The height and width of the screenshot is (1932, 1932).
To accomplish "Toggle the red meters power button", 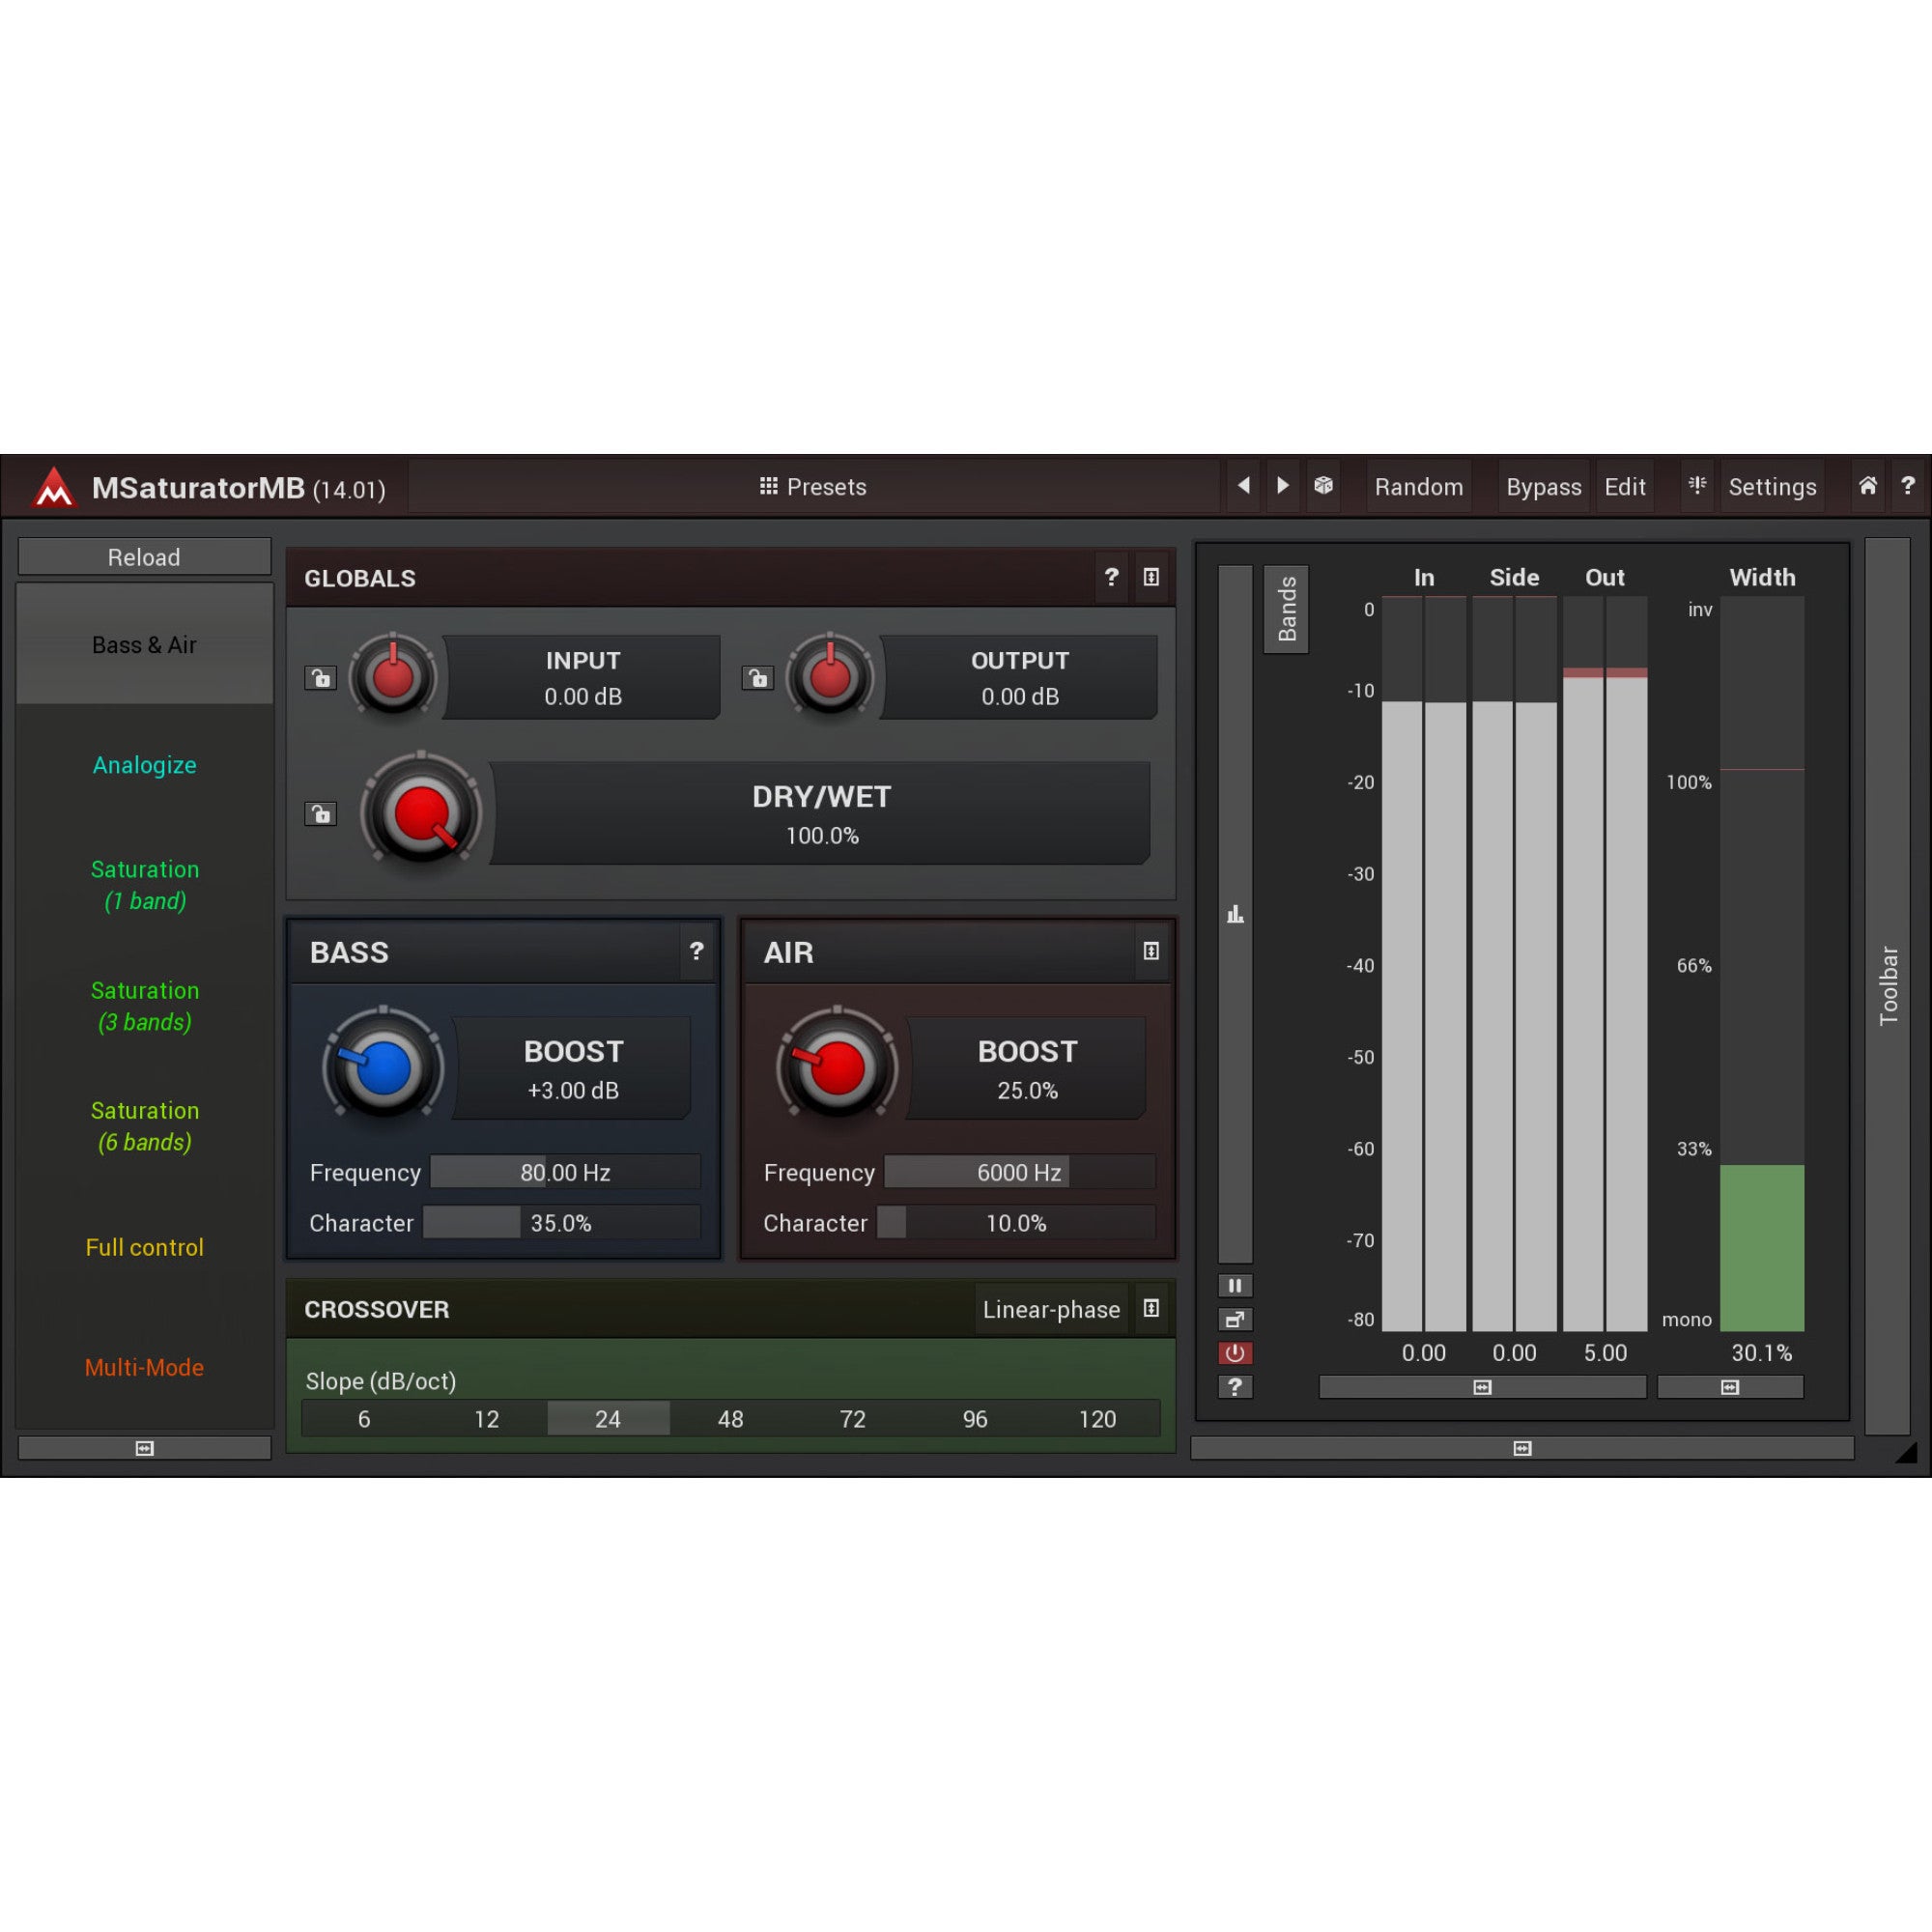I will [1235, 1353].
